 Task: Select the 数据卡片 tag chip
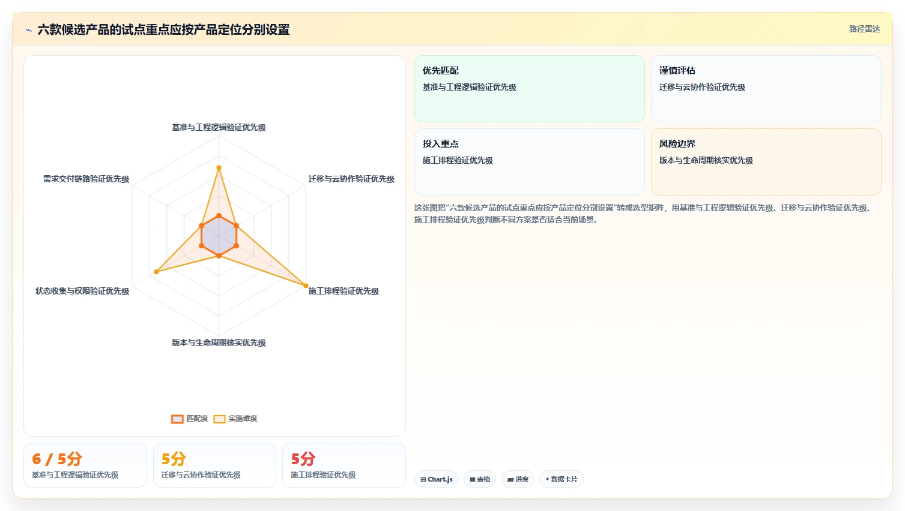click(561, 479)
